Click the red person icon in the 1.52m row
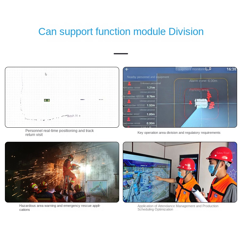The image size is (242, 228). click(129, 101)
